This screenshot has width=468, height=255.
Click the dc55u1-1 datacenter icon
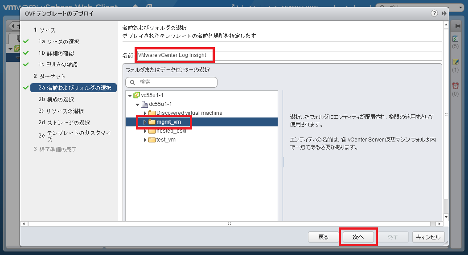point(144,104)
